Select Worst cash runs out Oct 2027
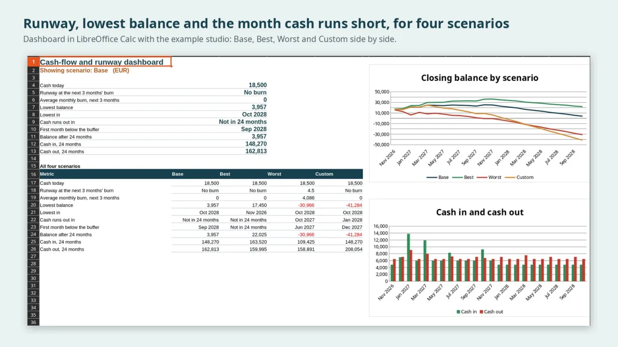 (x=305, y=220)
